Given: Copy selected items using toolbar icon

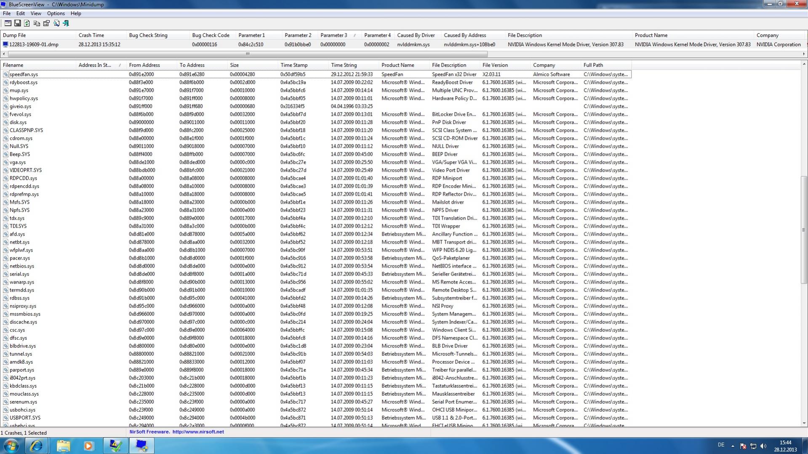Looking at the screenshot, I should pyautogui.click(x=37, y=23).
